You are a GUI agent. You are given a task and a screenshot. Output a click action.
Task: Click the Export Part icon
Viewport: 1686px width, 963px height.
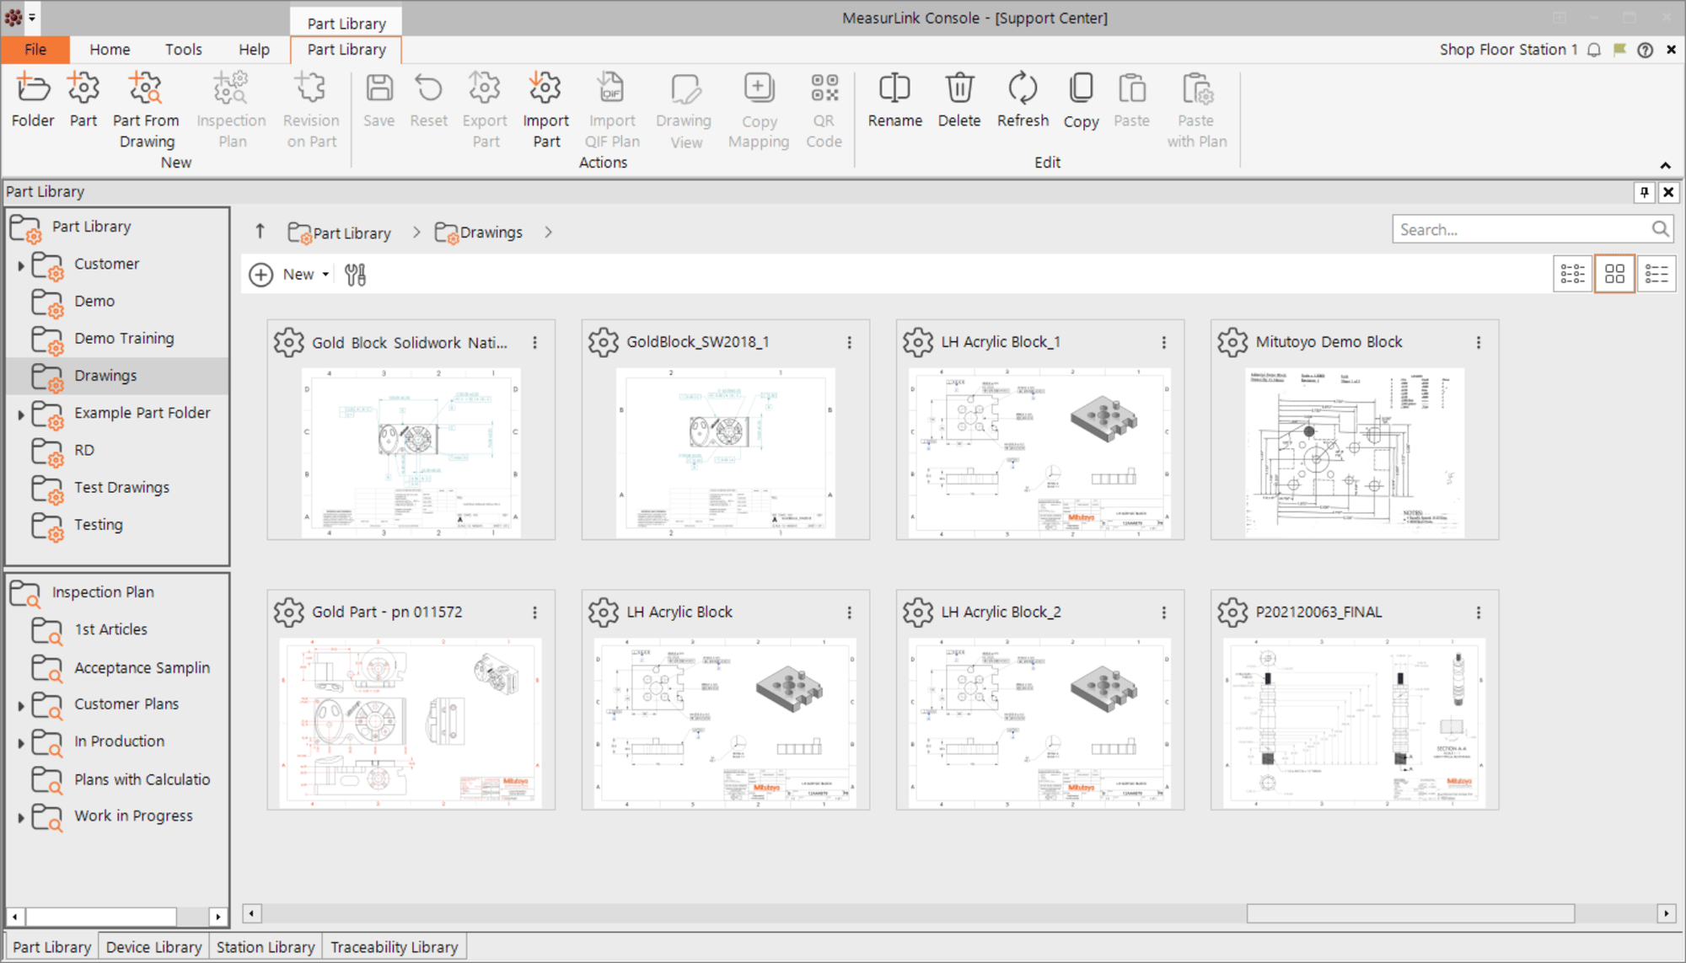pyautogui.click(x=485, y=110)
